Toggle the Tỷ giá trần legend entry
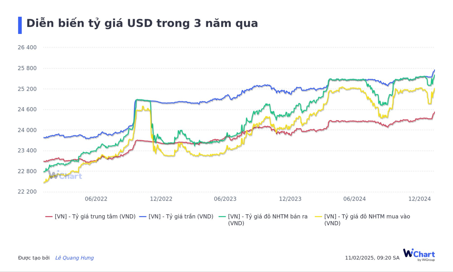453x272 pixels. pyautogui.click(x=181, y=217)
